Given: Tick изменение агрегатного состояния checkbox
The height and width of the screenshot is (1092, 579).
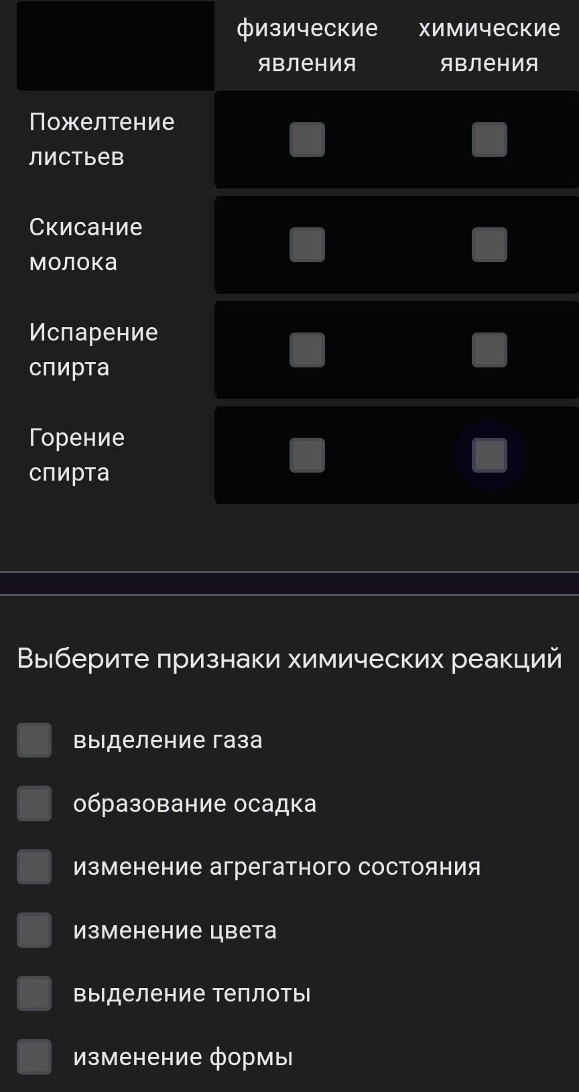Looking at the screenshot, I should click(x=34, y=867).
